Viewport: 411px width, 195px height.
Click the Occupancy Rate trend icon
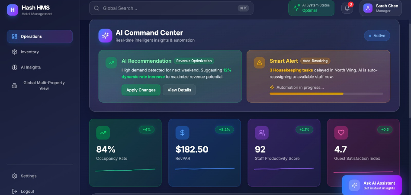(x=103, y=133)
